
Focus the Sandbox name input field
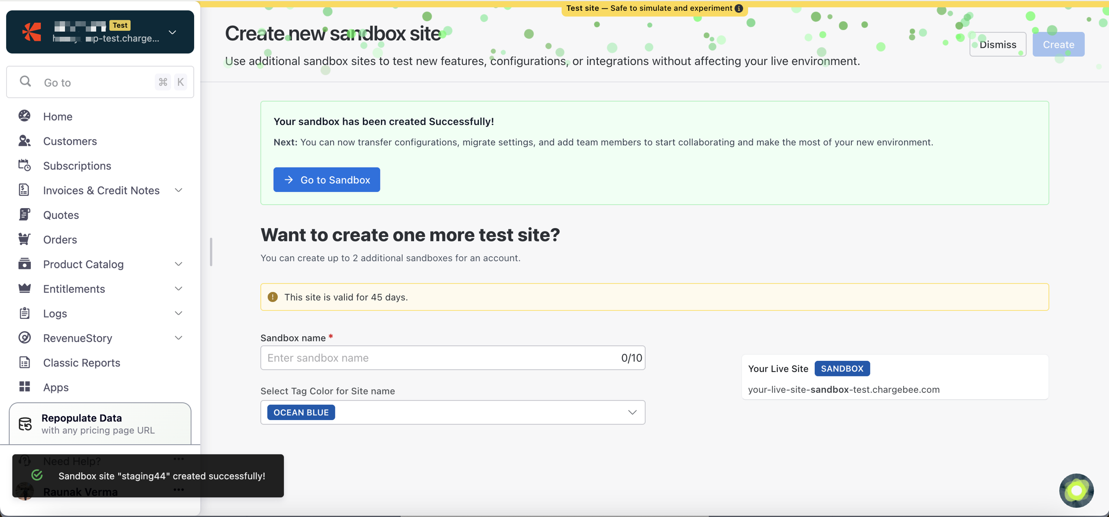click(x=442, y=358)
